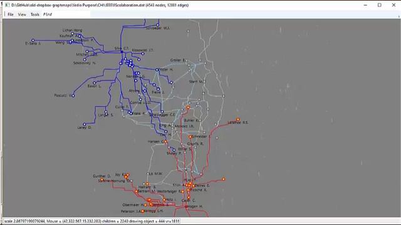Select the Silva C.T. dark blue node

(122, 52)
